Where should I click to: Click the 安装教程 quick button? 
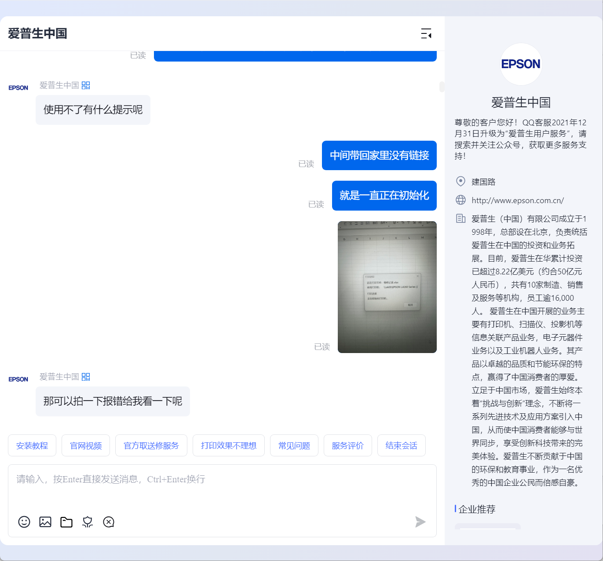[32, 445]
